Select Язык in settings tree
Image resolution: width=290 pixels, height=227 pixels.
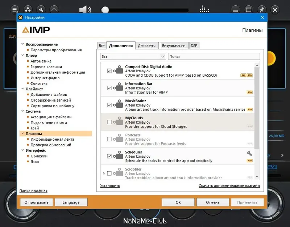pos(35,162)
